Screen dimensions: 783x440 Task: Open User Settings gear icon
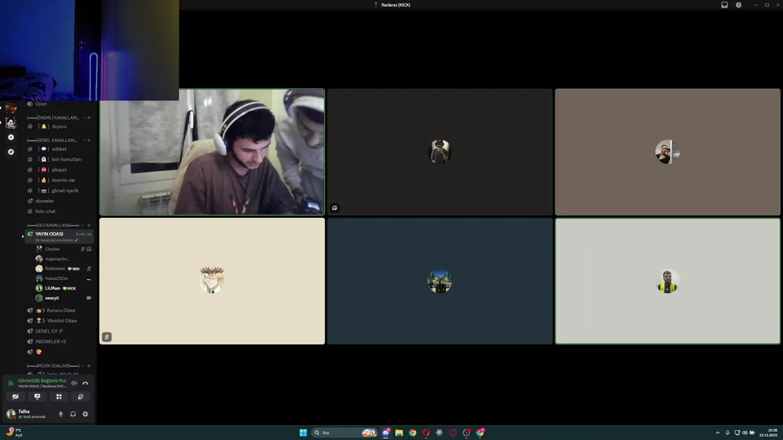85,414
